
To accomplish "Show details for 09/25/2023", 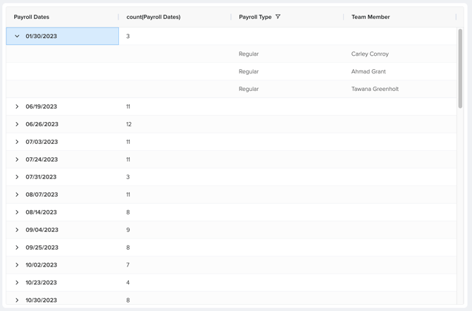I will [x=18, y=248].
